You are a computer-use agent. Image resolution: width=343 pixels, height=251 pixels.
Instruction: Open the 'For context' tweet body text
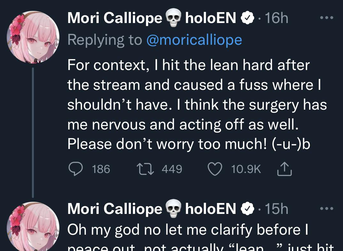pos(197,105)
